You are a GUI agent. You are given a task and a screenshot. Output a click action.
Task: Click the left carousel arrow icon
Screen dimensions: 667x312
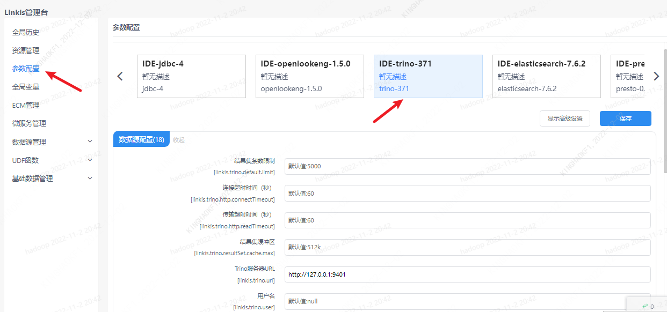click(120, 76)
